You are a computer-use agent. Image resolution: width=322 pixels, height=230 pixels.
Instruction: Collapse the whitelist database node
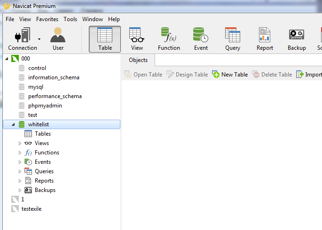13,124
